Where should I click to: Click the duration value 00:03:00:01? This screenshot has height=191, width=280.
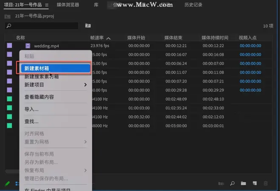pos(213,126)
